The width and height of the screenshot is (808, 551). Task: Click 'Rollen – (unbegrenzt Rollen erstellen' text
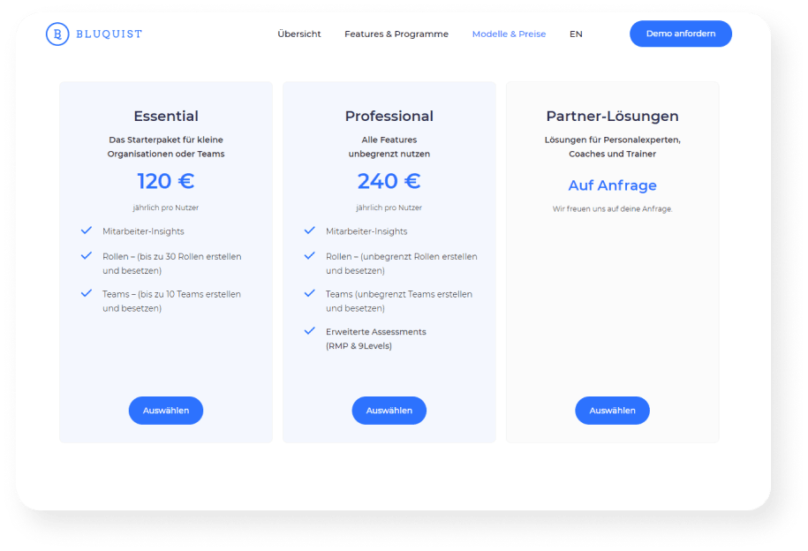click(402, 263)
